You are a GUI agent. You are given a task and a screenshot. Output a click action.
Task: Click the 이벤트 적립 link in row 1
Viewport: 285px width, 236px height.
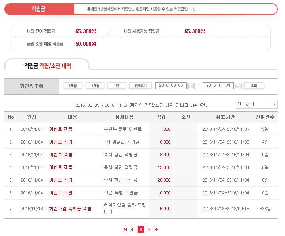(x=61, y=129)
